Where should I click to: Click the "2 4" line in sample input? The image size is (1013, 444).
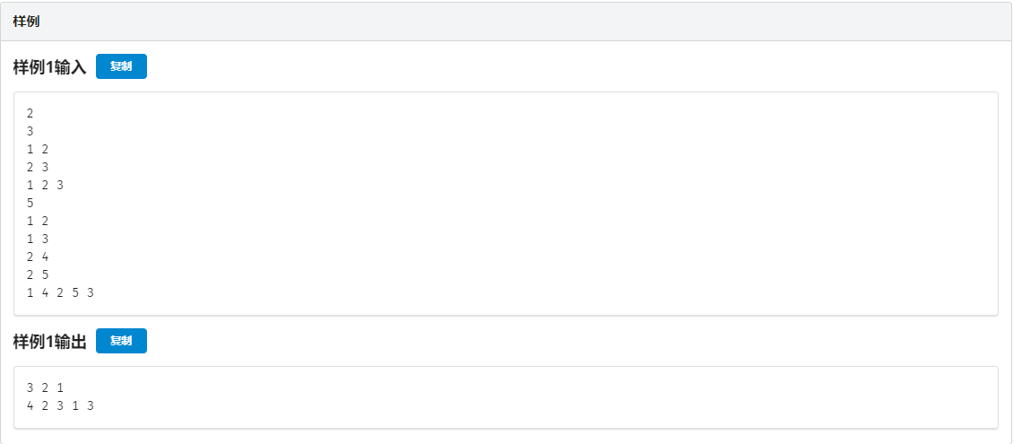(38, 257)
